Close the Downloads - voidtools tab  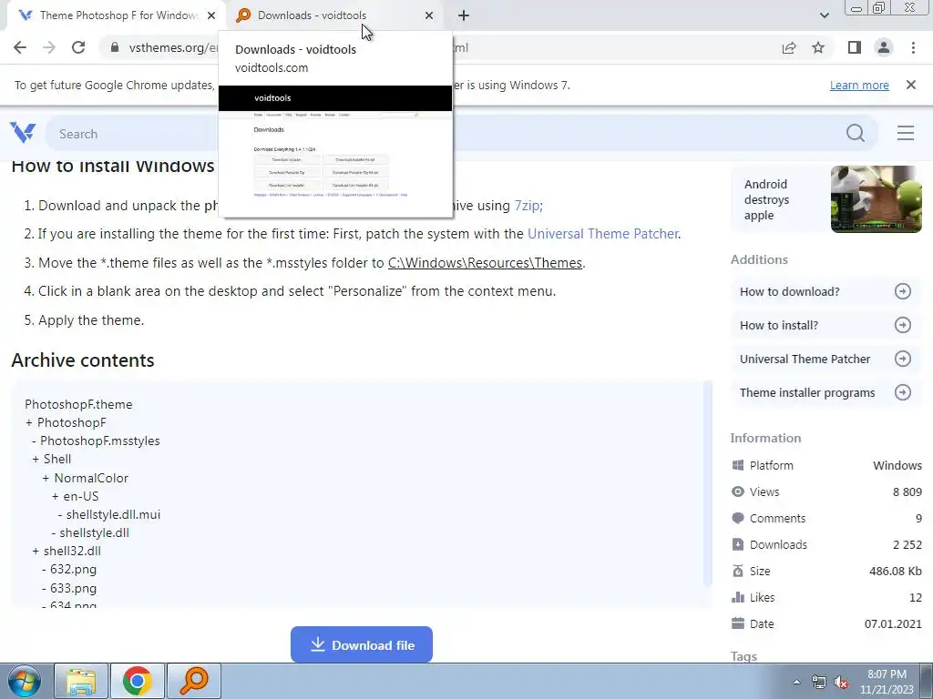click(429, 15)
